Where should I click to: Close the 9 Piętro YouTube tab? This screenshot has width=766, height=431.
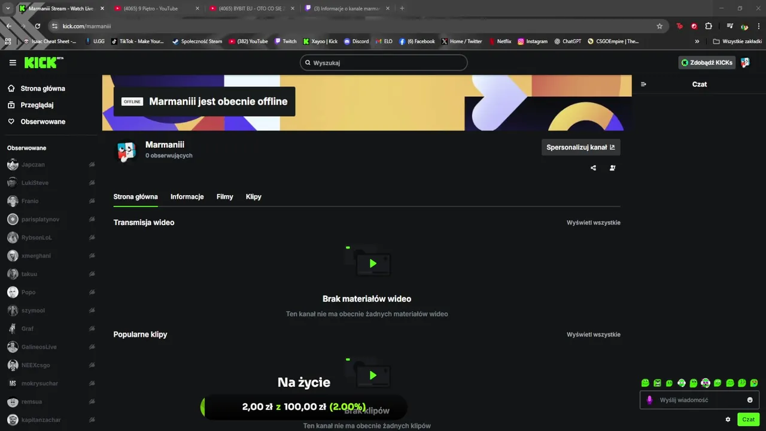point(197,8)
